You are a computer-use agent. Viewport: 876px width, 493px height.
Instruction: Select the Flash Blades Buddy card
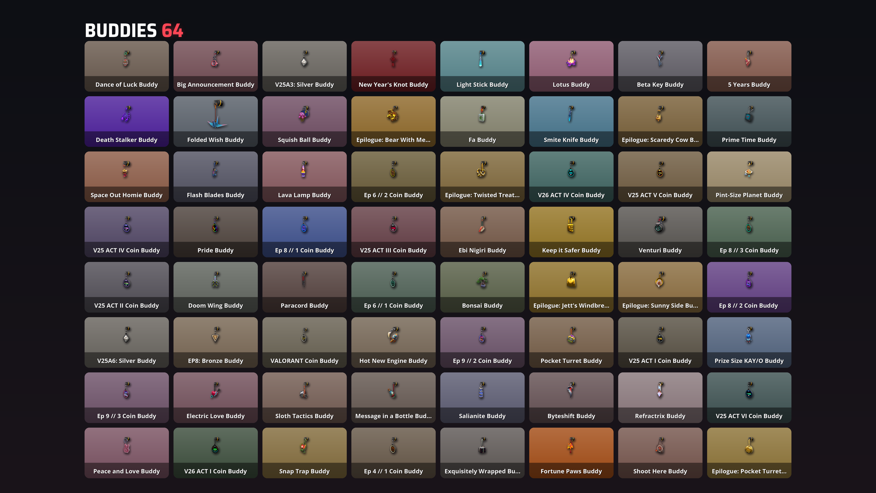tap(216, 176)
